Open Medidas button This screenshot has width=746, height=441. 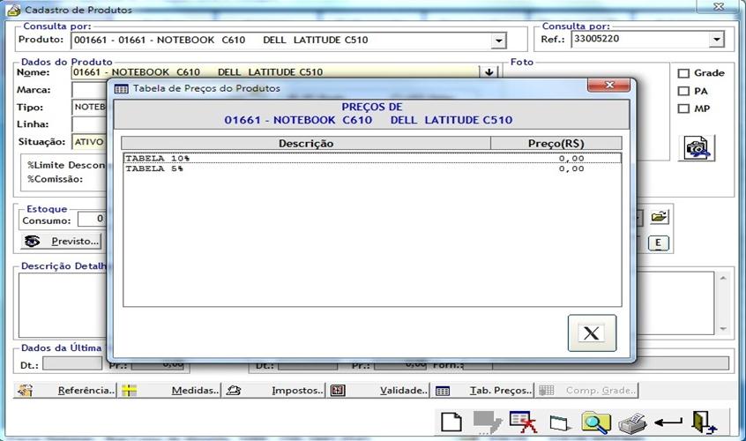coord(169,391)
